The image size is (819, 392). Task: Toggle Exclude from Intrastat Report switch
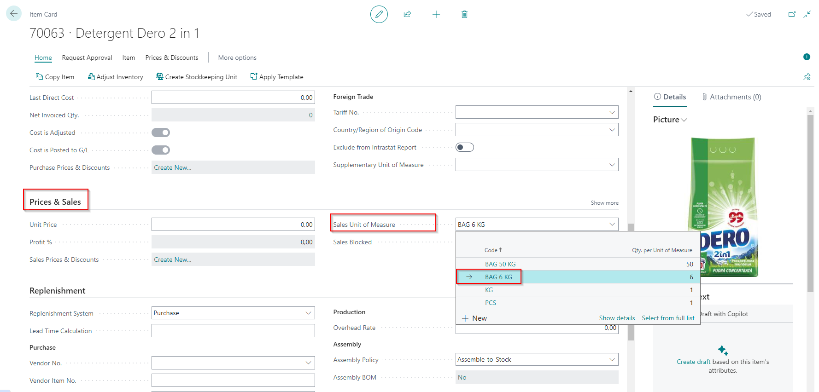[465, 147]
